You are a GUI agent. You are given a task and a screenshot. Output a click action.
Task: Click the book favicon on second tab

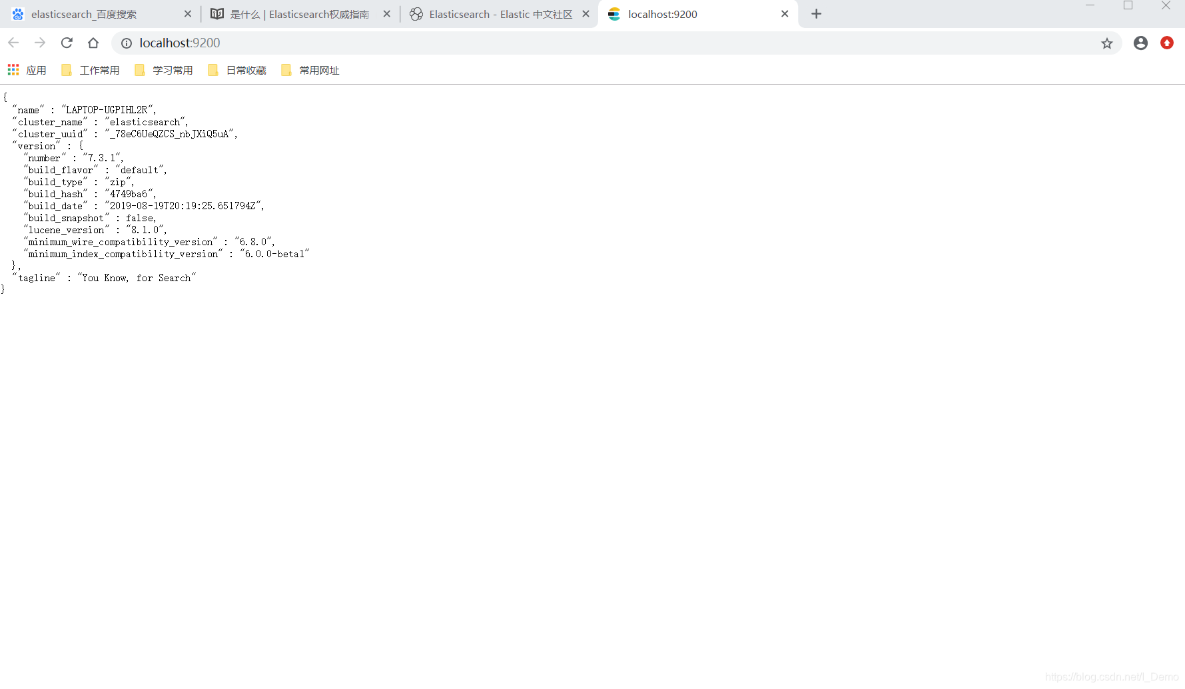coord(216,14)
